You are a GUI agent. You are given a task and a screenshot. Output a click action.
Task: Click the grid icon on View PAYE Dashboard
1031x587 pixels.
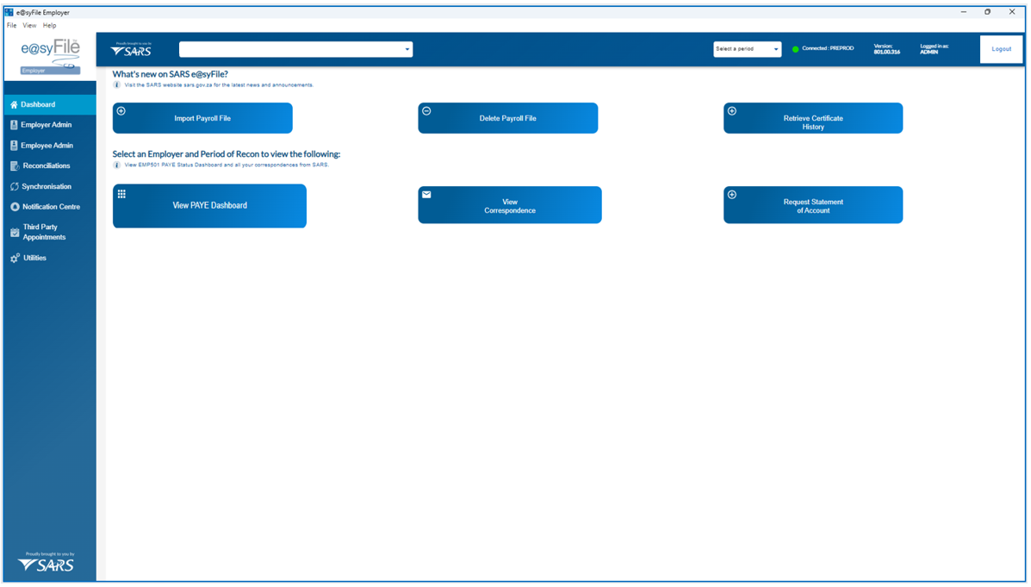coord(121,194)
